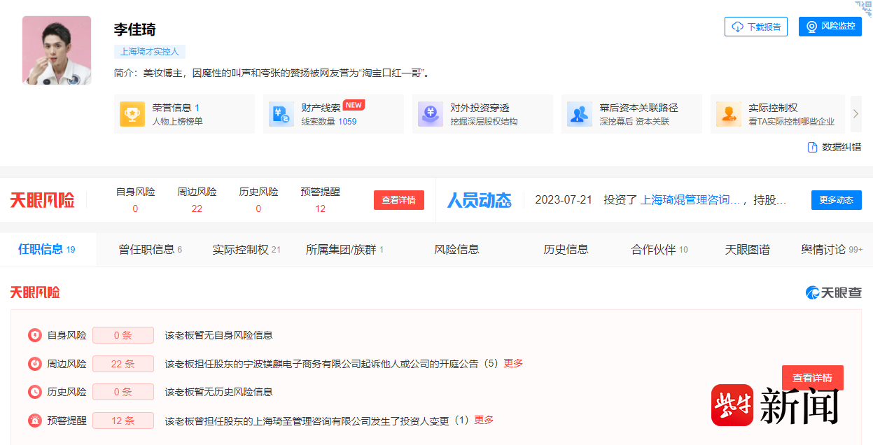873x445 pixels.
Task: View the 舆情讨论 tab
Action: pyautogui.click(x=832, y=250)
